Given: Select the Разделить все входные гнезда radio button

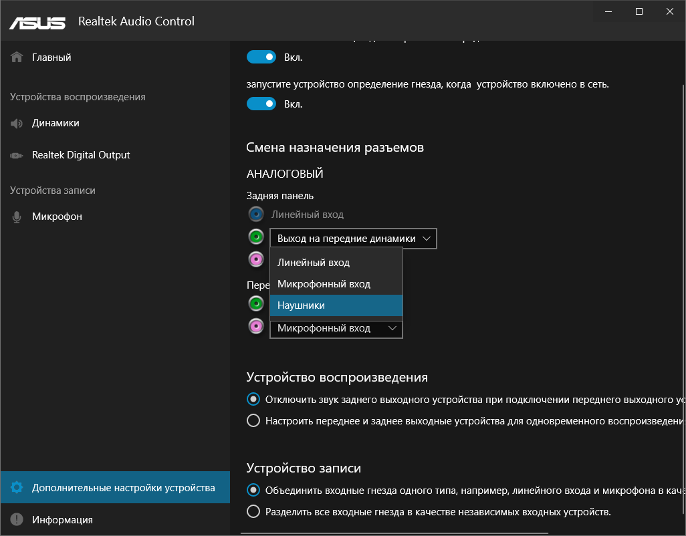Looking at the screenshot, I should click(x=253, y=512).
